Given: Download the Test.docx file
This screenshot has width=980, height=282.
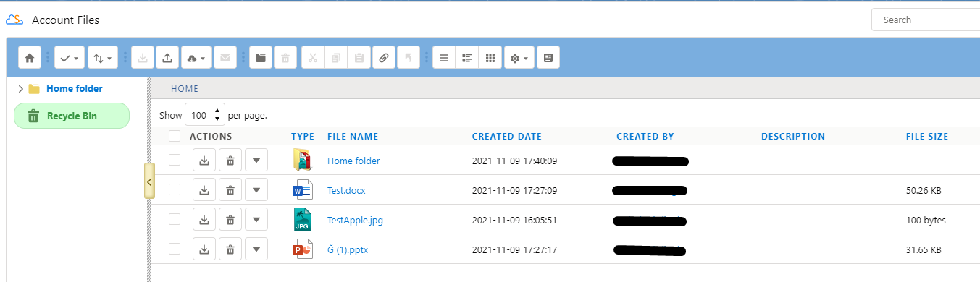Looking at the screenshot, I should point(204,190).
